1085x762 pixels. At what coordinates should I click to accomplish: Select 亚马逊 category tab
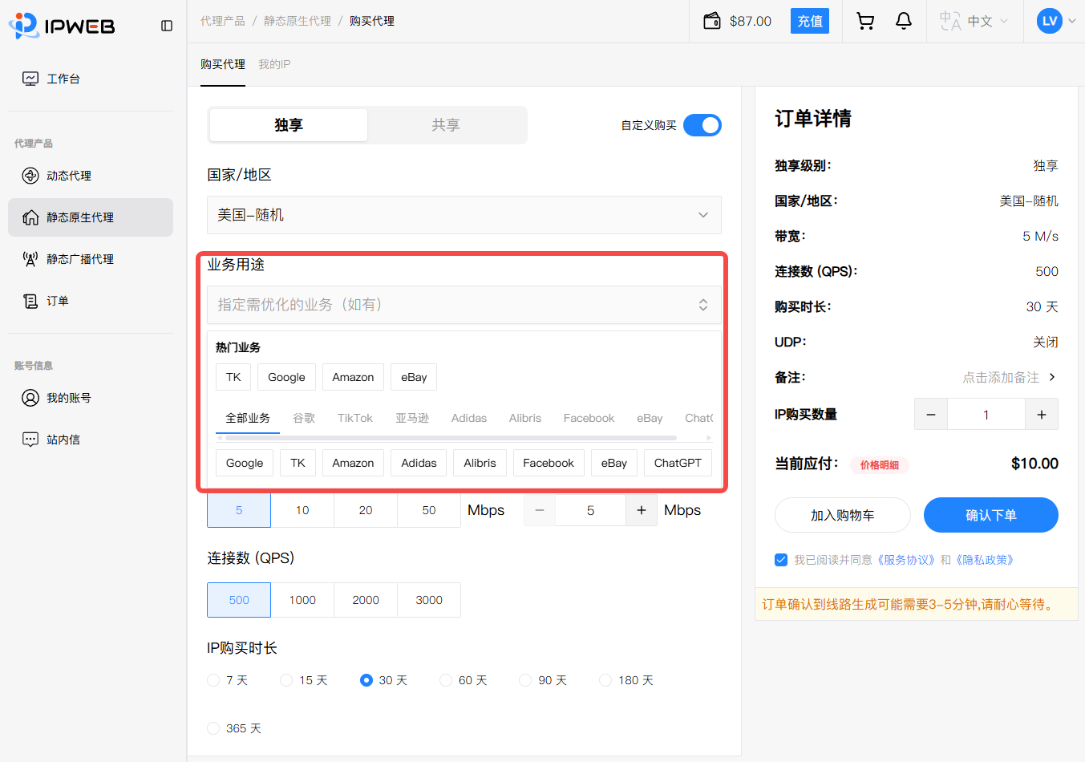412,418
